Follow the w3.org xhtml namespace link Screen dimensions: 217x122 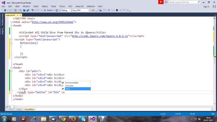point(53,22)
